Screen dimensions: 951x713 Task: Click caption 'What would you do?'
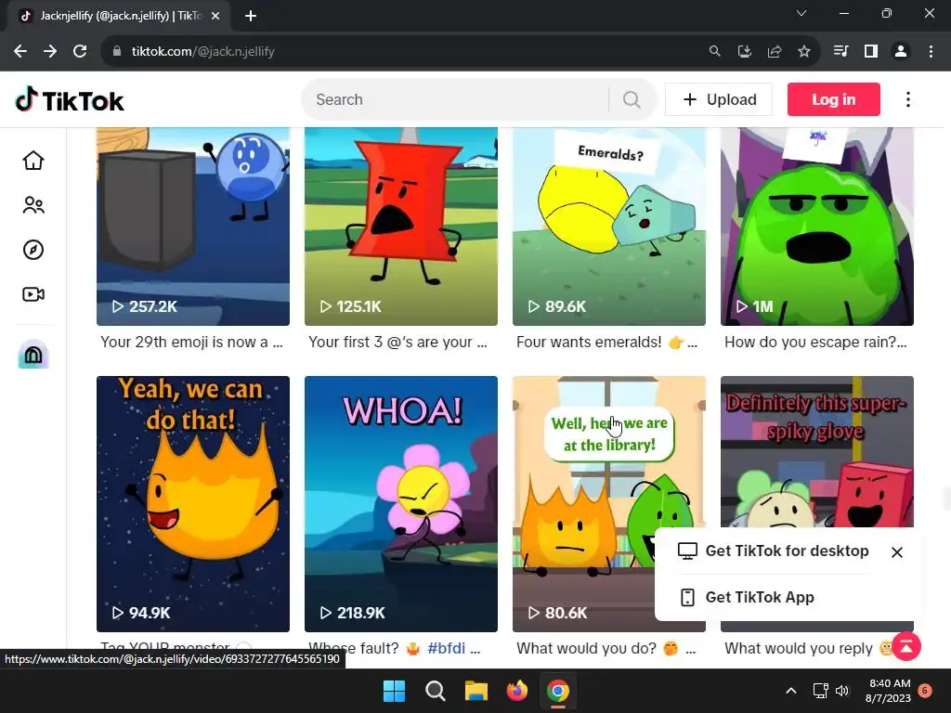coord(587,648)
